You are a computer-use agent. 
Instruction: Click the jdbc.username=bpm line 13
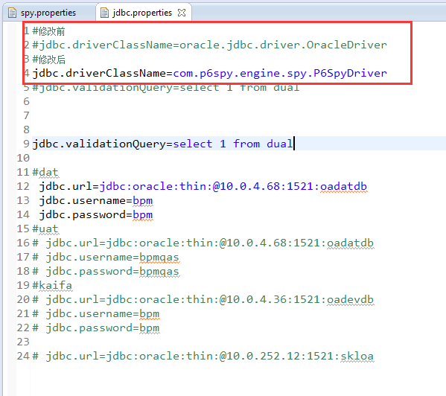coord(96,201)
